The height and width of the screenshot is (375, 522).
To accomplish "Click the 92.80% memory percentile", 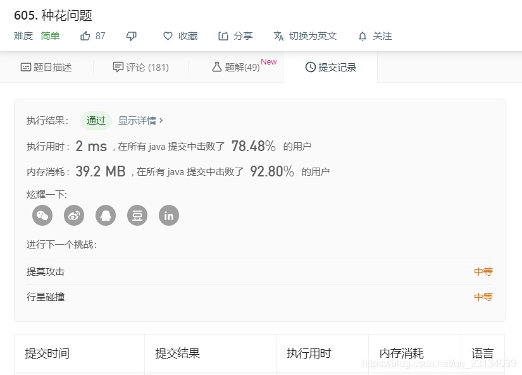I will (x=272, y=171).
